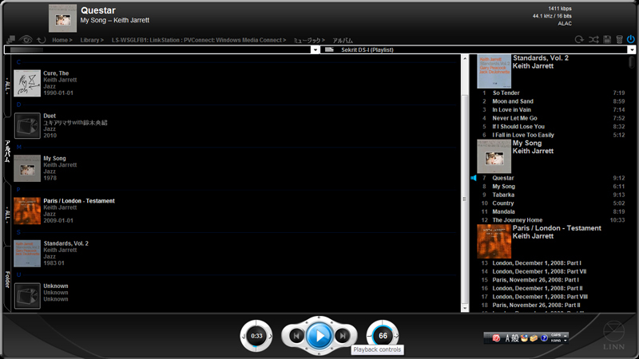Skip to the next track
This screenshot has height=359, width=639.
pos(343,337)
